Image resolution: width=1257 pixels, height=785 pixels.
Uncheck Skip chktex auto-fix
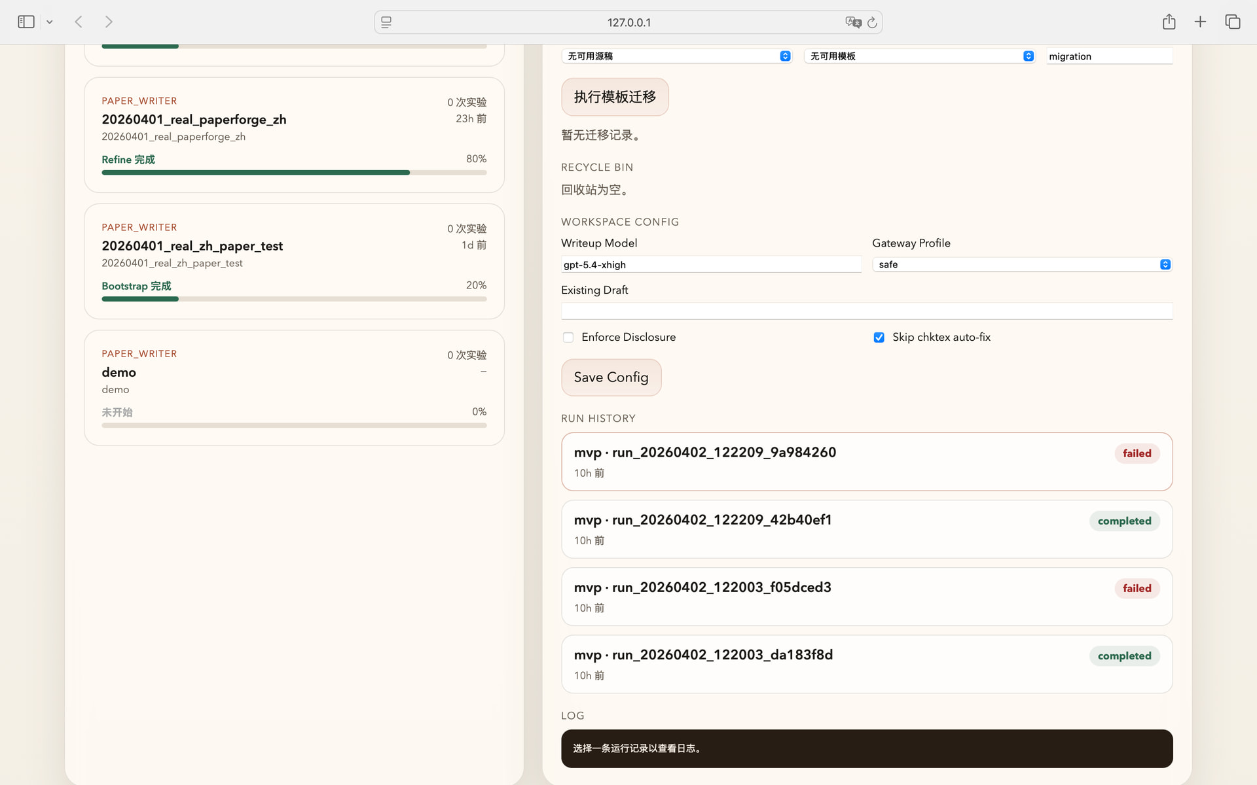pyautogui.click(x=879, y=338)
